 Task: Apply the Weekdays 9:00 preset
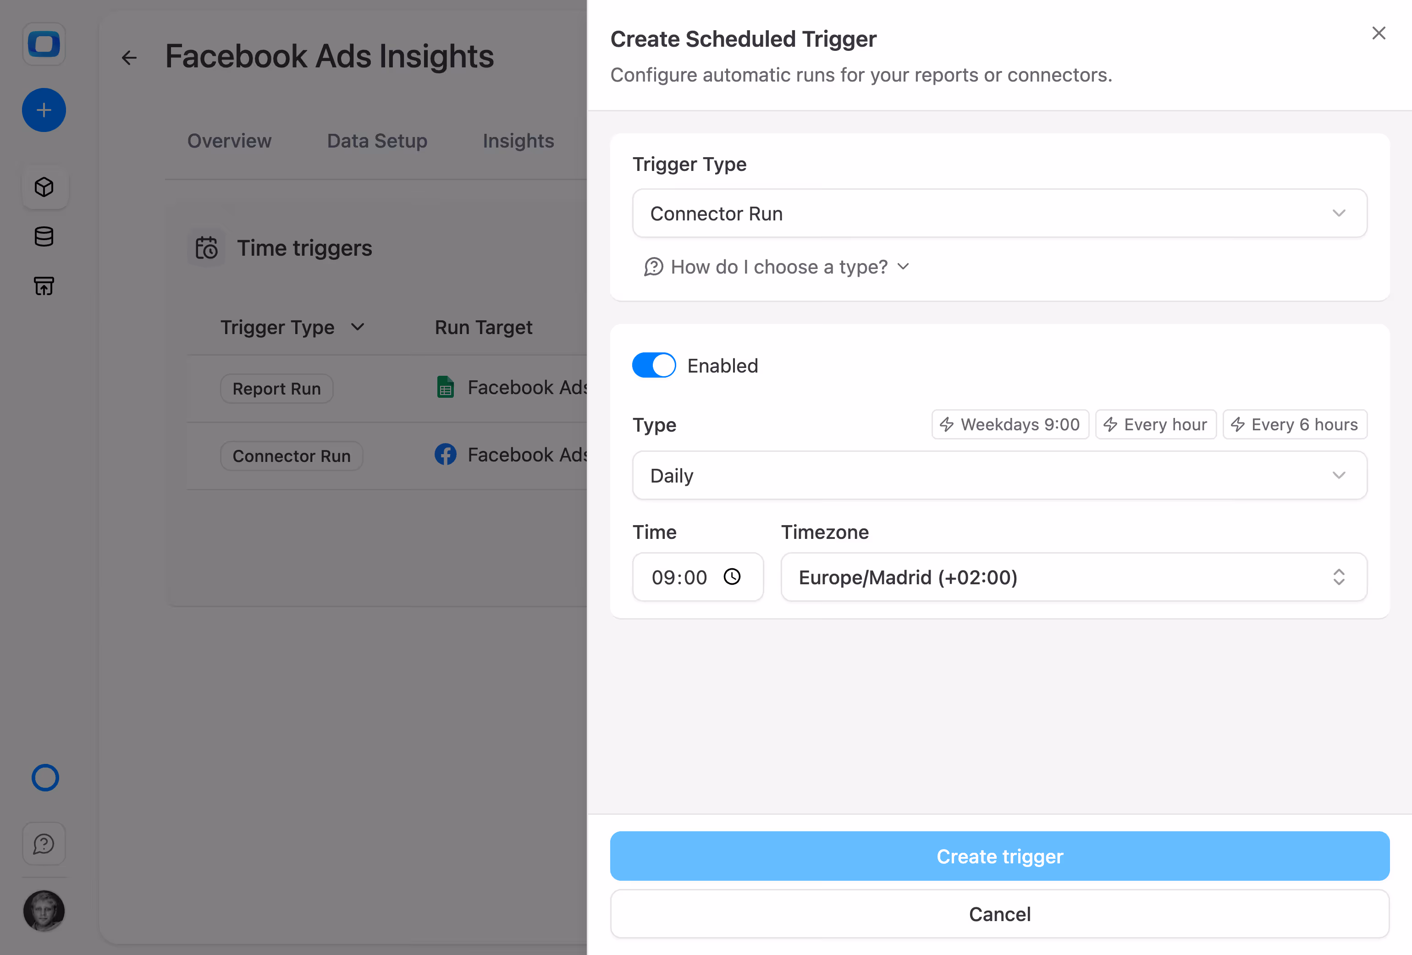1010,424
